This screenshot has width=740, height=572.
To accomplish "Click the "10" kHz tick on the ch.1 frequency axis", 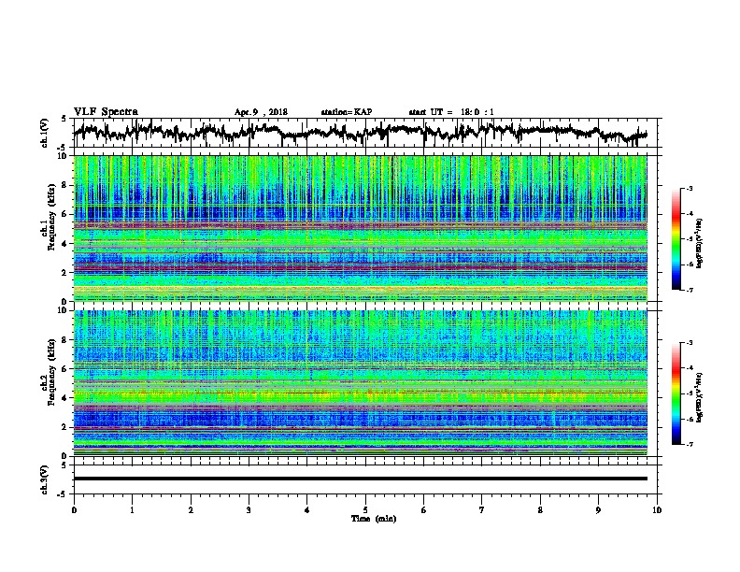I will pyautogui.click(x=64, y=156).
